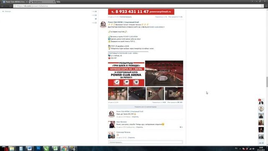This screenshot has width=268, height=151.
Task: Click the browser back arrow
Action: coord(2,6)
